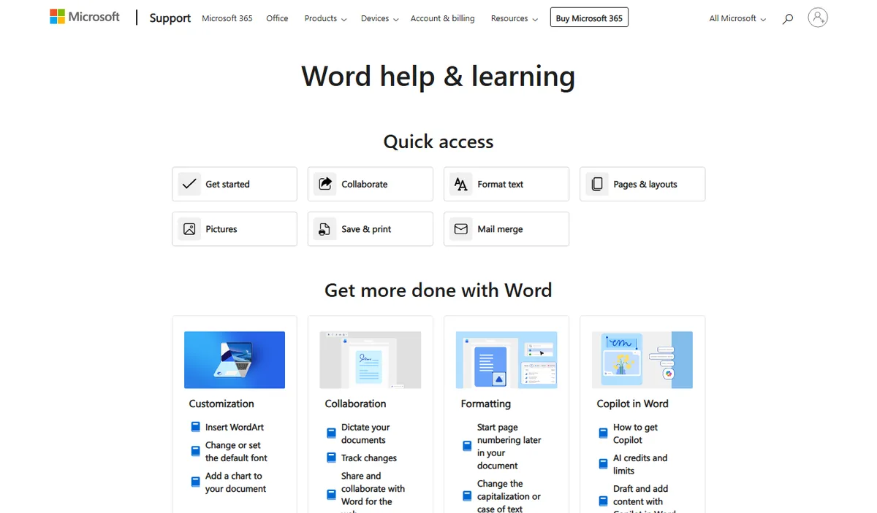877x513 pixels.
Task: Click book icon beside Insert WordArt
Action: click(x=195, y=427)
